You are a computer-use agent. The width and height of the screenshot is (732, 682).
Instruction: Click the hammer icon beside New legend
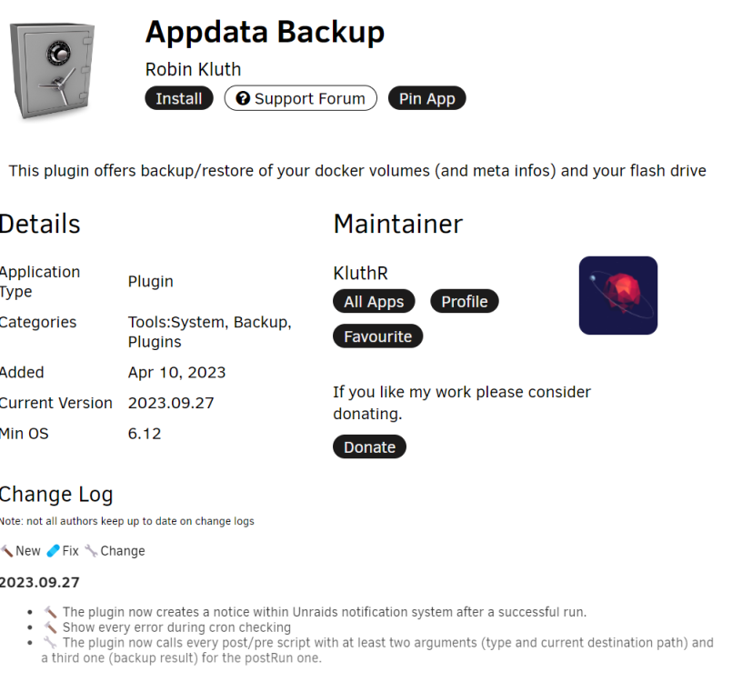click(7, 551)
